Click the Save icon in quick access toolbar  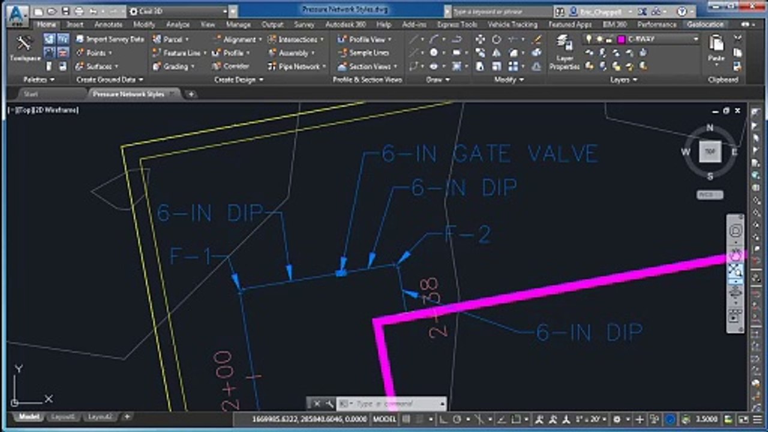65,11
